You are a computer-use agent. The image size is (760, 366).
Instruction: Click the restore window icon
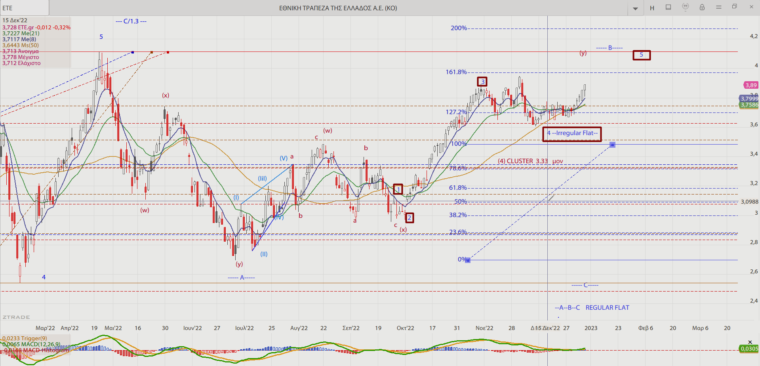[734, 7]
